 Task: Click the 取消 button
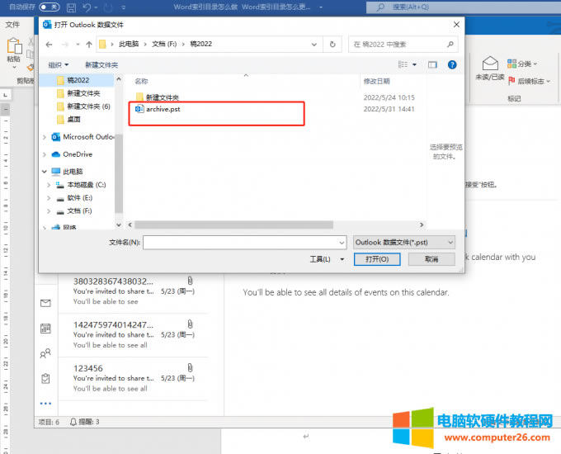tap(431, 259)
